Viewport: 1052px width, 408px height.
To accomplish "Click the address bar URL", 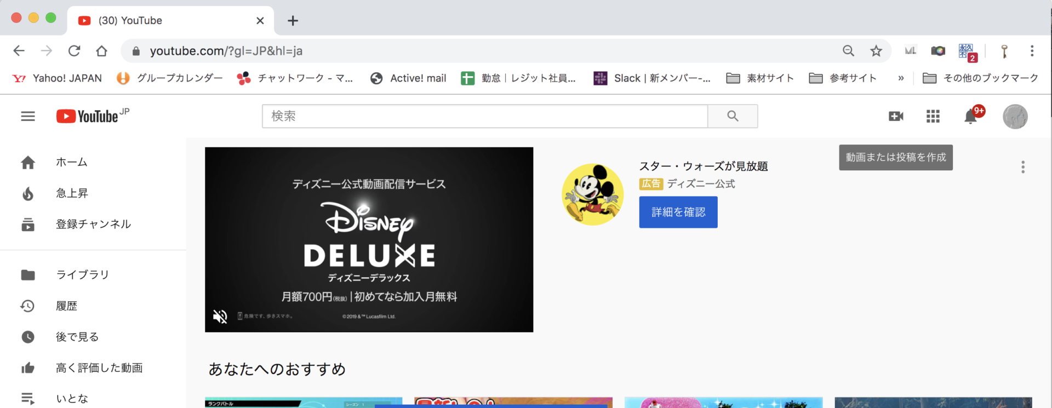I will (226, 51).
